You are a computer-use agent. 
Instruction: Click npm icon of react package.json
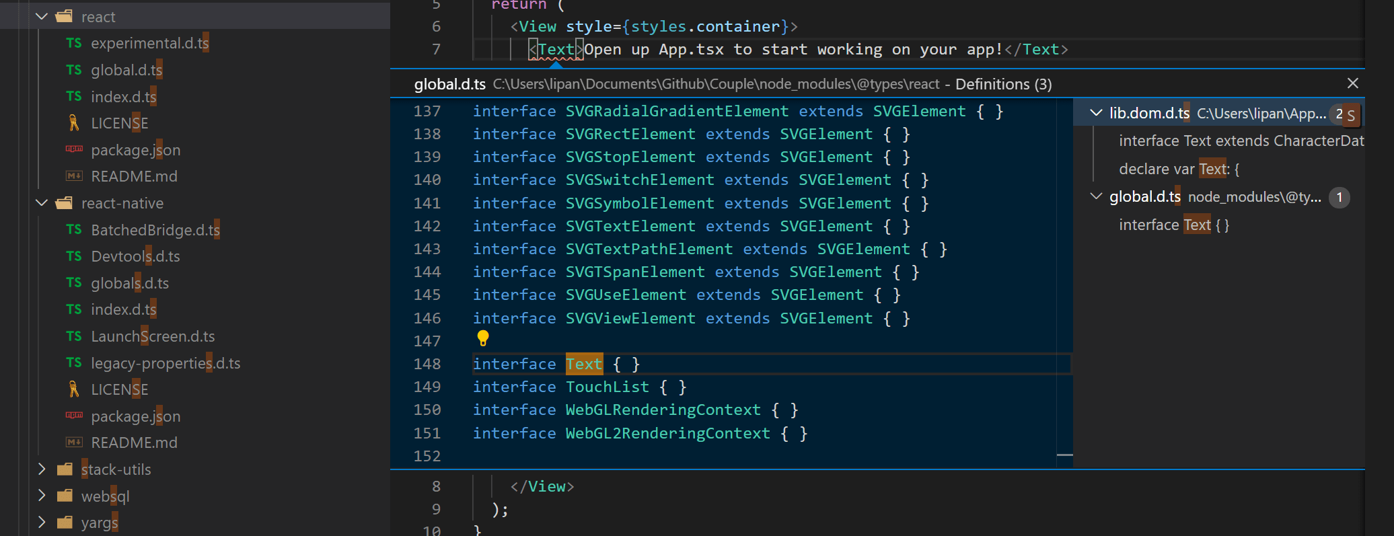74,149
